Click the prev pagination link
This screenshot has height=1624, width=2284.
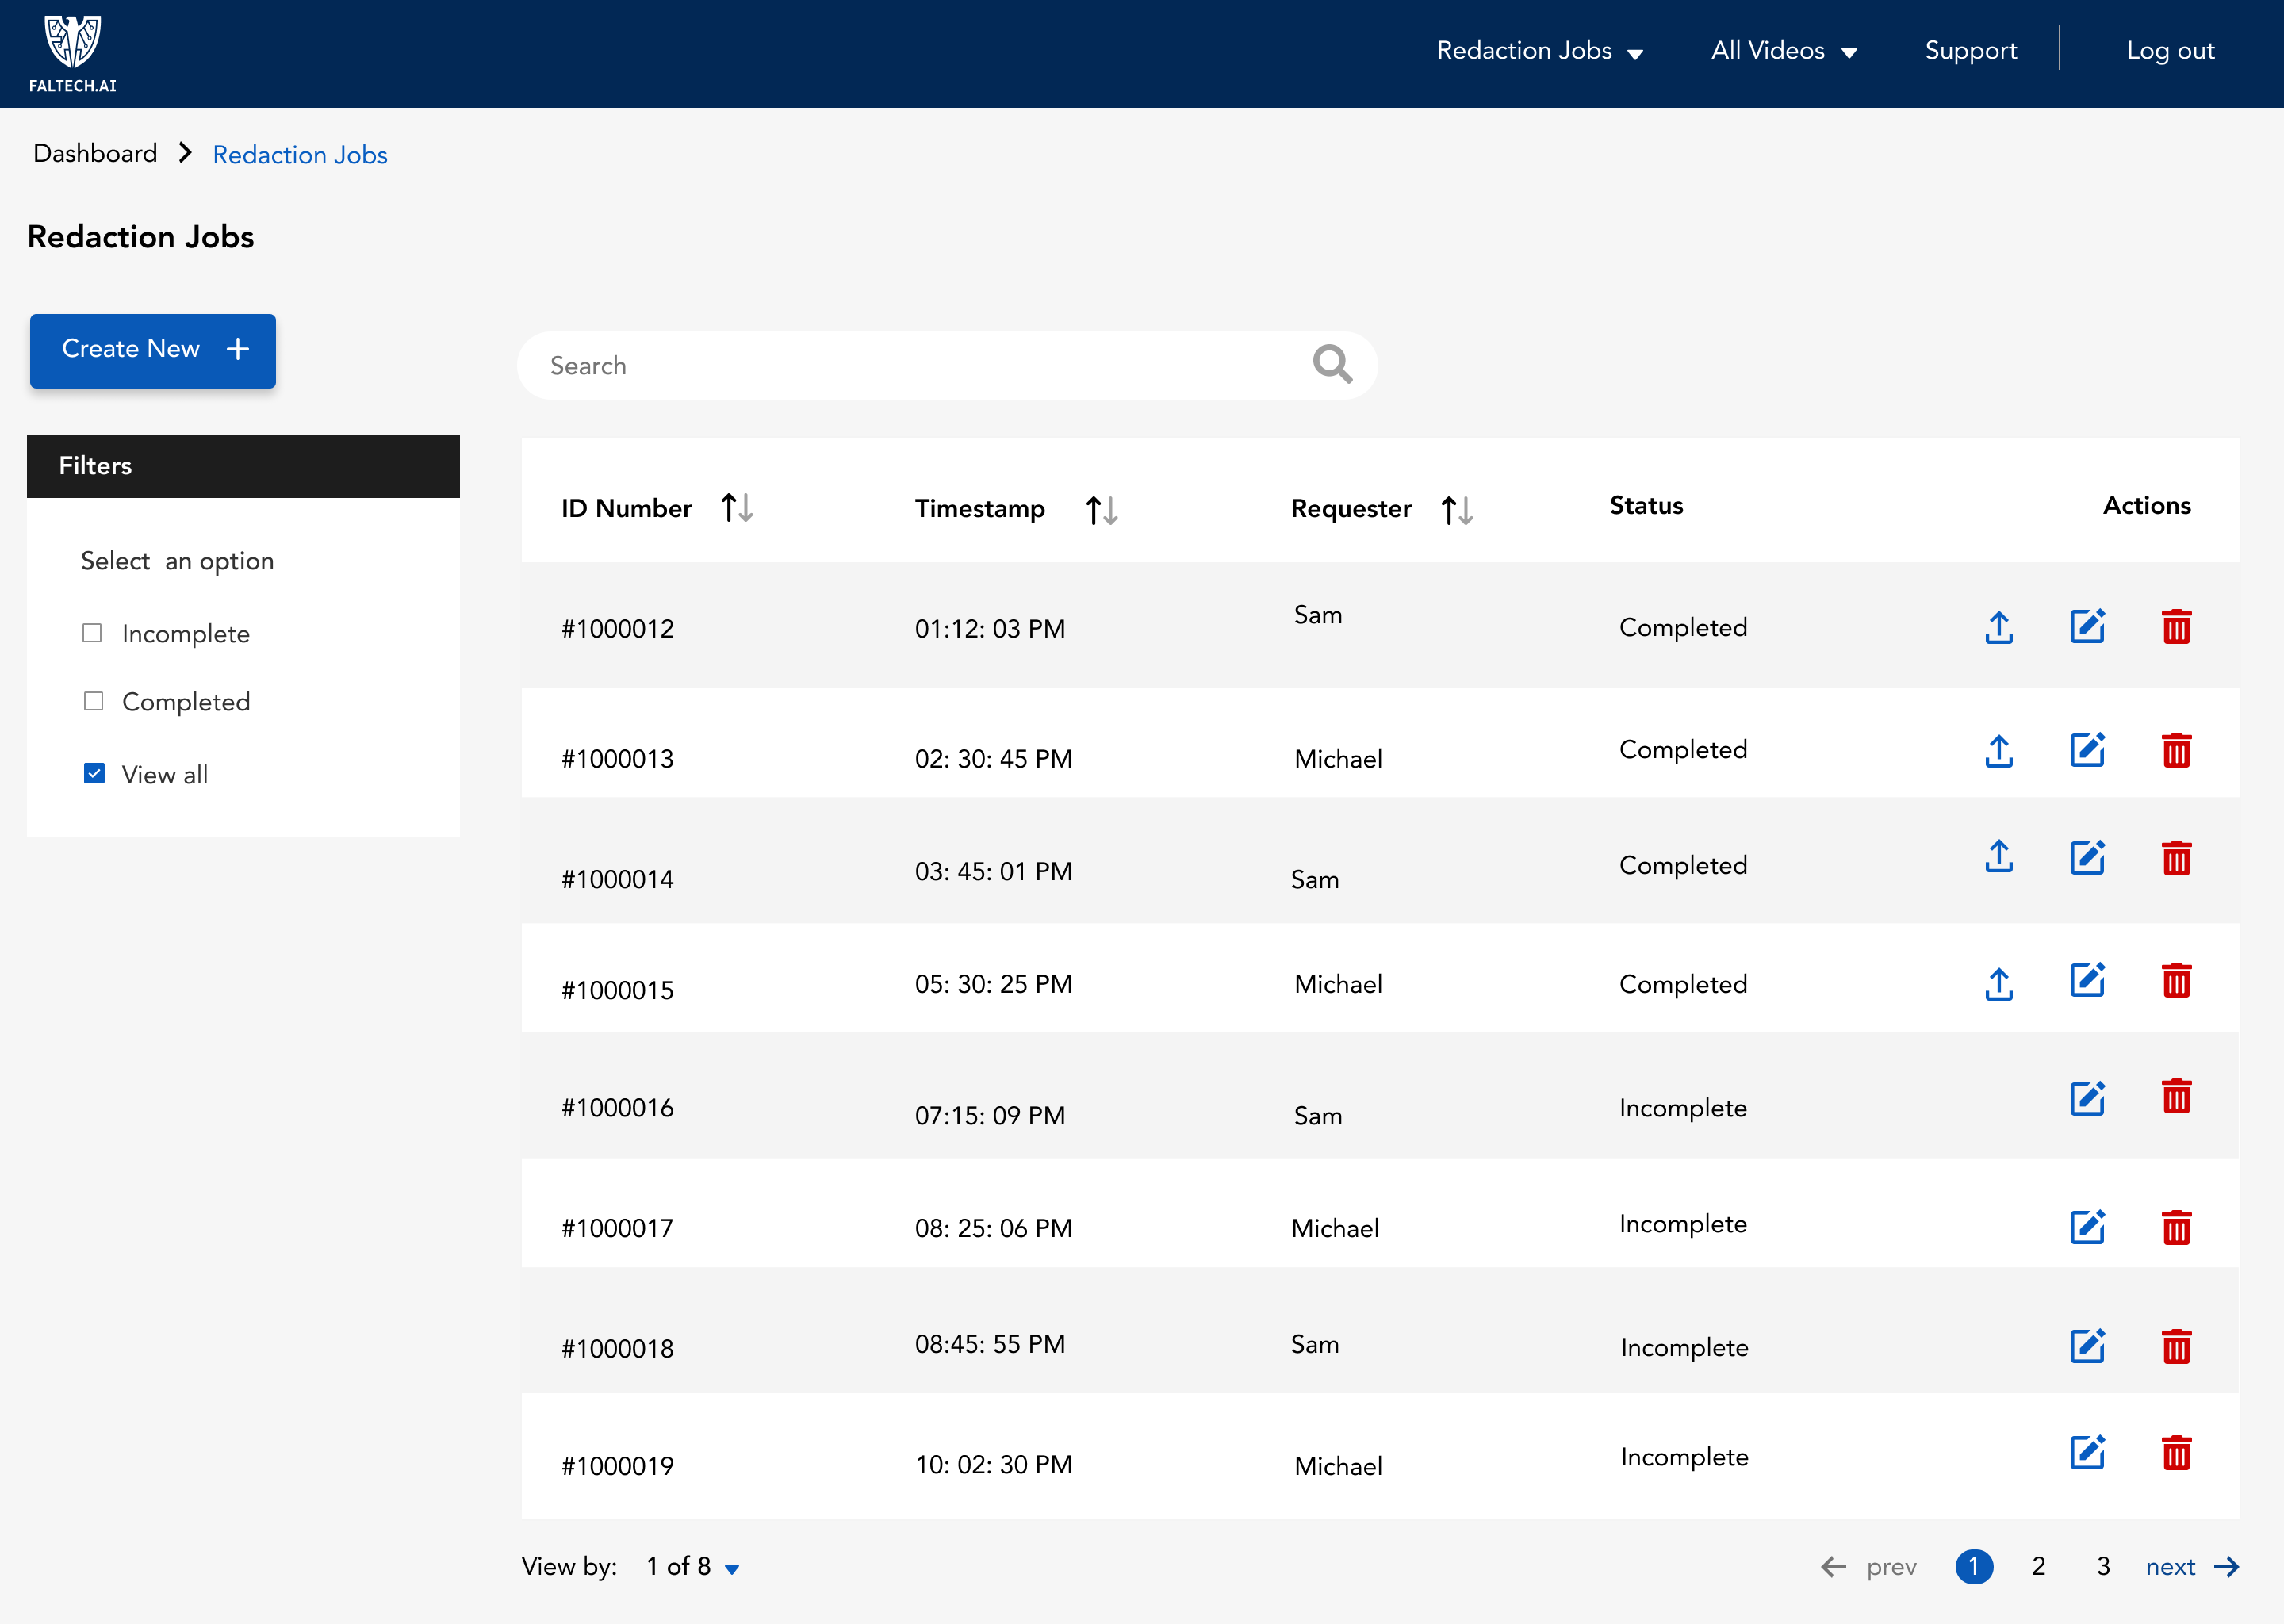pyautogui.click(x=1868, y=1566)
